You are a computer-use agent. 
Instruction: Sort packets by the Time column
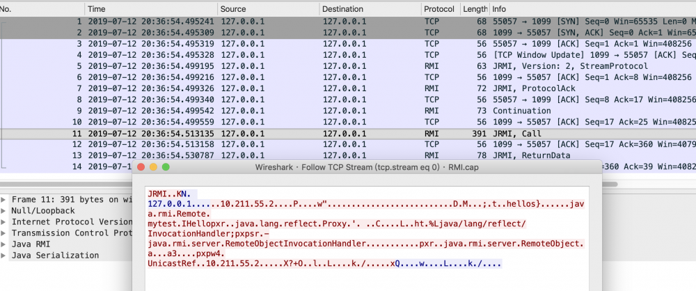coord(150,9)
